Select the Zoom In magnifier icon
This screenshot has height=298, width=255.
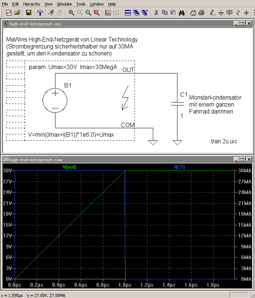click(x=71, y=13)
